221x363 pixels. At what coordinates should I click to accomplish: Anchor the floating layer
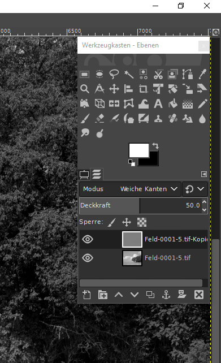pos(166,295)
